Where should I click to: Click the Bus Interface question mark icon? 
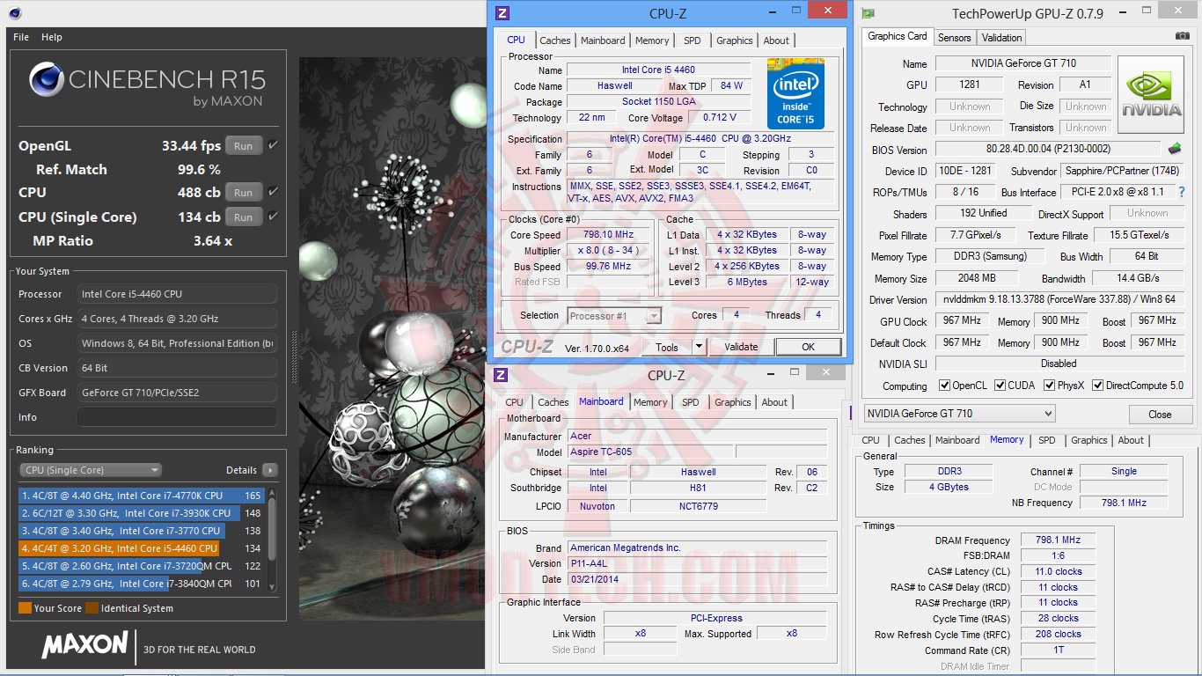[1182, 192]
